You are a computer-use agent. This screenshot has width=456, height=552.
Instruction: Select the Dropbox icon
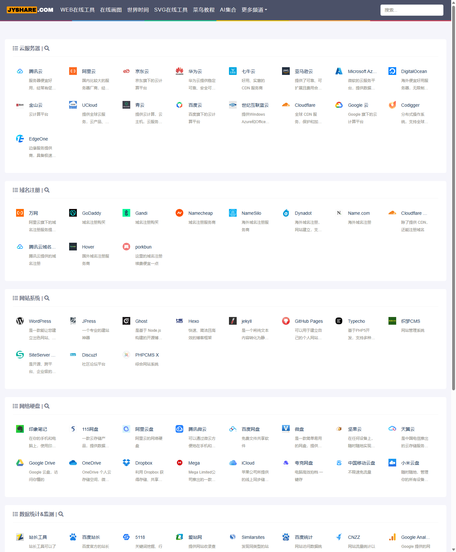126,463
